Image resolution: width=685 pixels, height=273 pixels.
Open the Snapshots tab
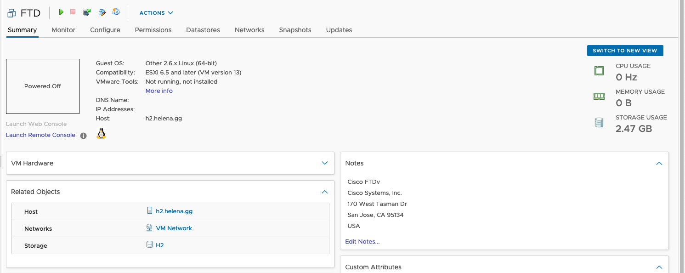[x=295, y=30]
